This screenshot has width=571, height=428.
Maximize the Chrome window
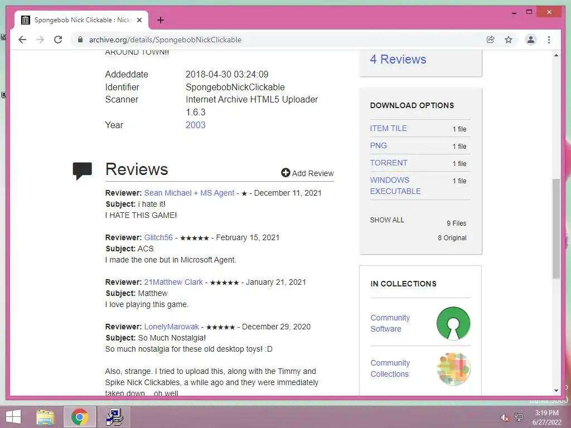(x=529, y=12)
